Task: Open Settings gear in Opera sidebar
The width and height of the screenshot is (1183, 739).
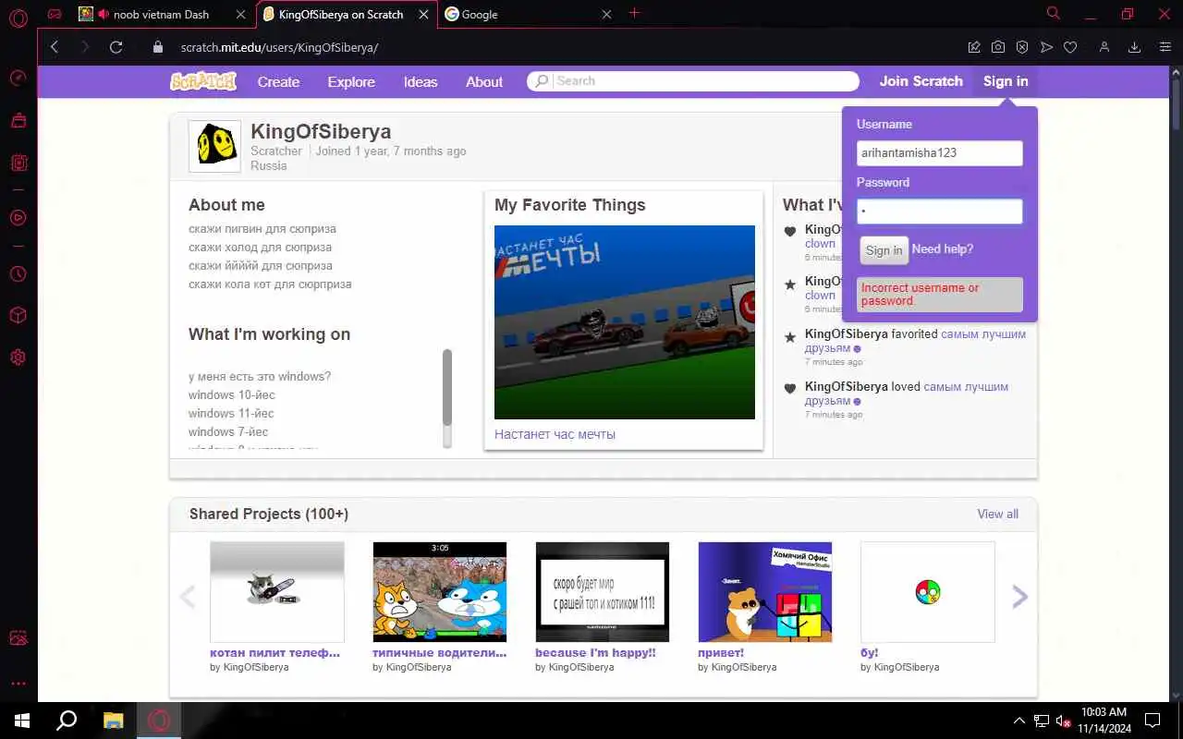Action: [18, 357]
